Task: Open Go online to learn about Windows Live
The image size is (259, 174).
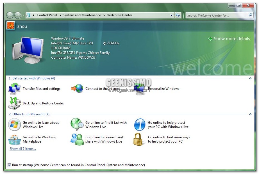Action: click(x=41, y=125)
